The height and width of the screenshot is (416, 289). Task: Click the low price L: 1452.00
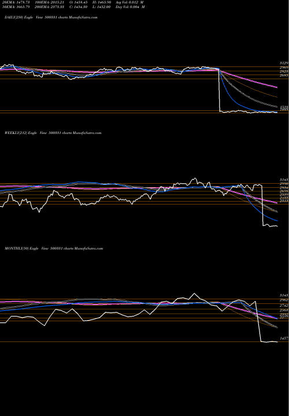pos(102,7)
